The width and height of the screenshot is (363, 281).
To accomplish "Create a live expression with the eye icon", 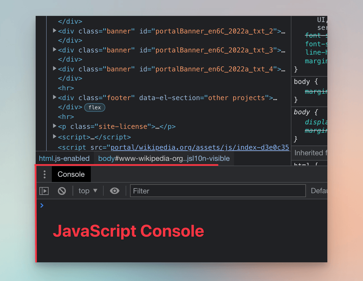I will point(114,191).
